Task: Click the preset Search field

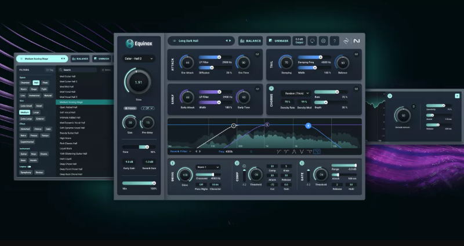Action: (x=77, y=70)
